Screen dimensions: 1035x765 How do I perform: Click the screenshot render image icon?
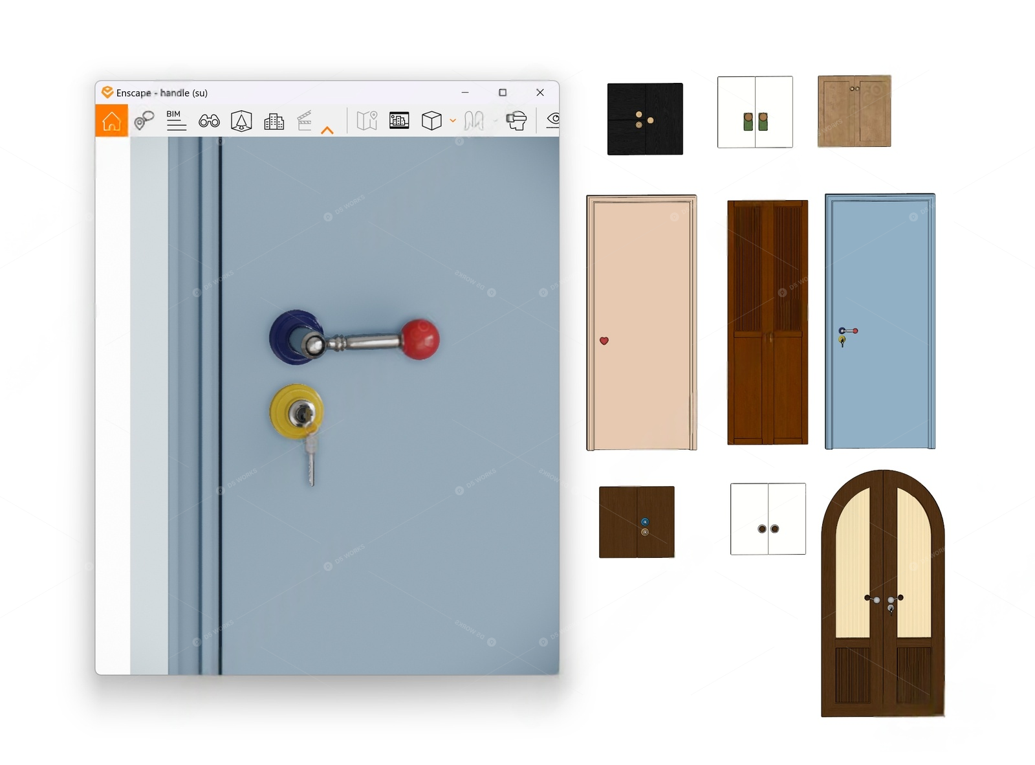point(399,120)
